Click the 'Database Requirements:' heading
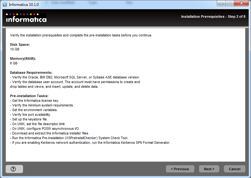Screen dimensions: 251x178 coord(31,73)
